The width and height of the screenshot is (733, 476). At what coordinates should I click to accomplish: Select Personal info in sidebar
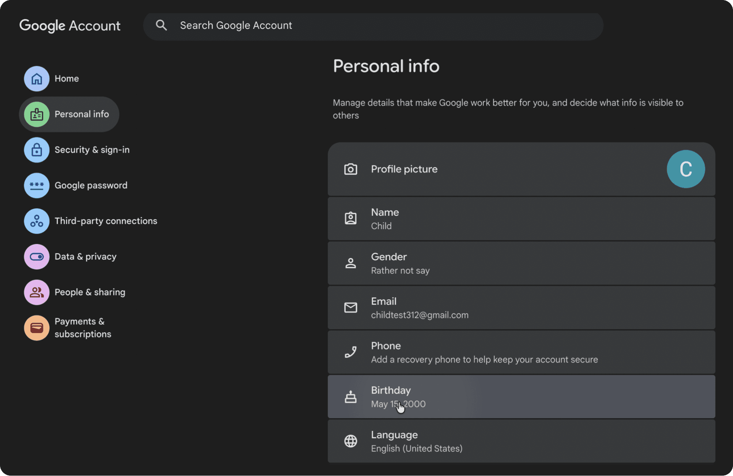69,114
